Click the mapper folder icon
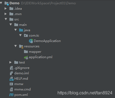 (26, 52)
